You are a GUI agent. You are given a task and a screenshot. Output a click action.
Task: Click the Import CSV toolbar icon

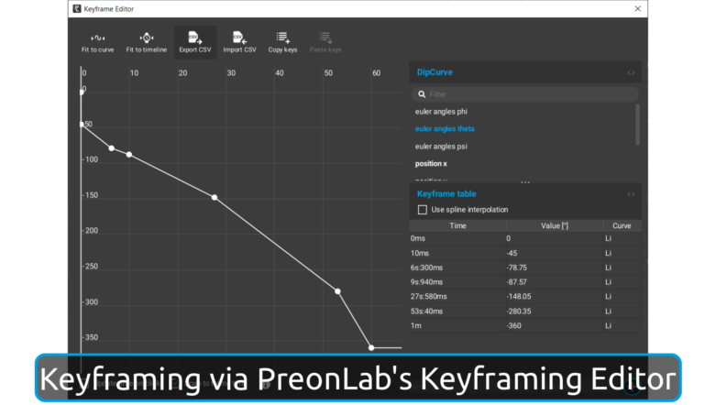239,38
